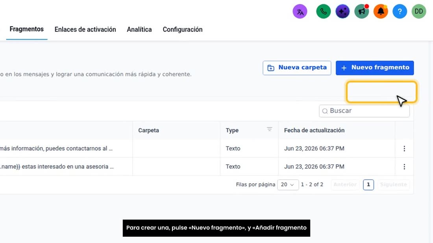
Task: Create a Nueva carpeta
Action: pyautogui.click(x=297, y=68)
